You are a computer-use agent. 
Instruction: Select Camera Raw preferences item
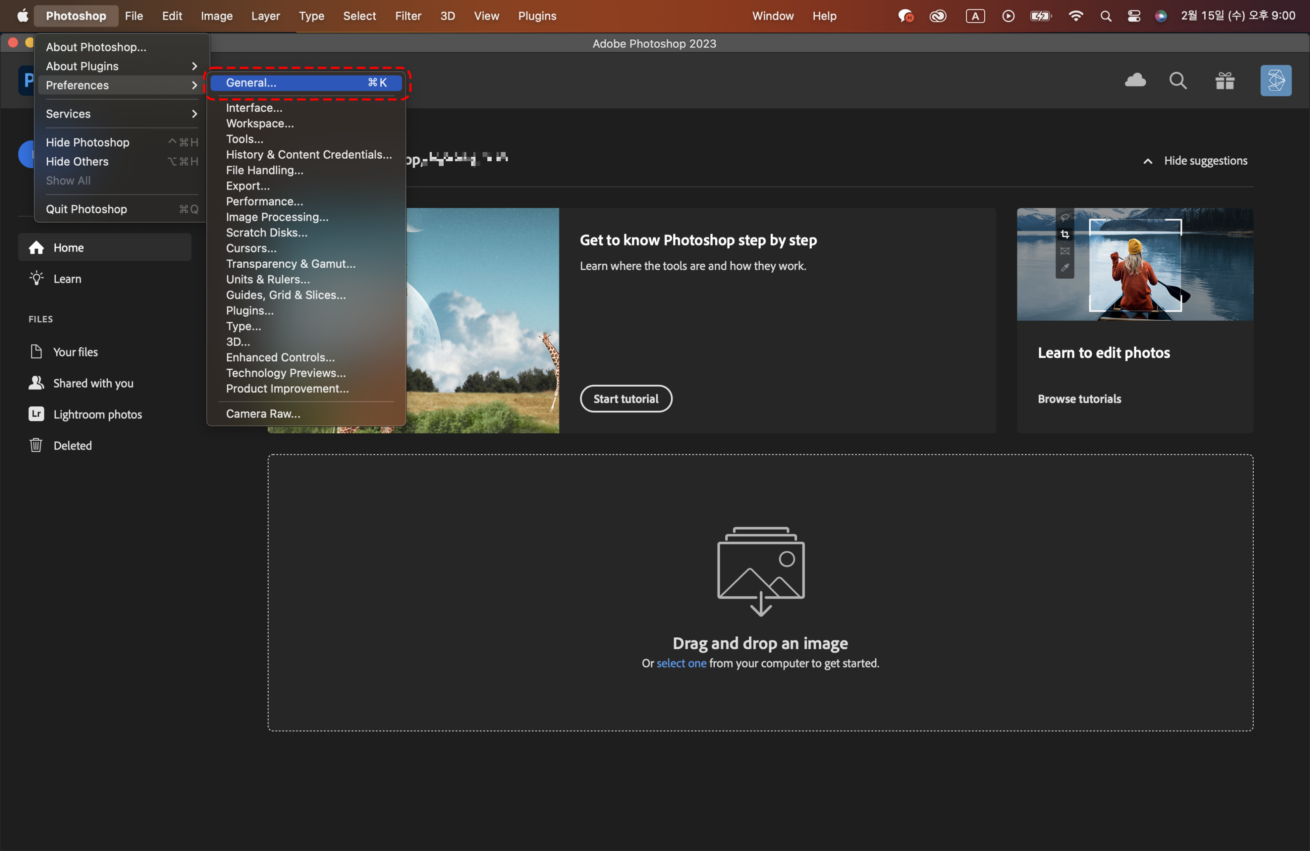(x=263, y=414)
